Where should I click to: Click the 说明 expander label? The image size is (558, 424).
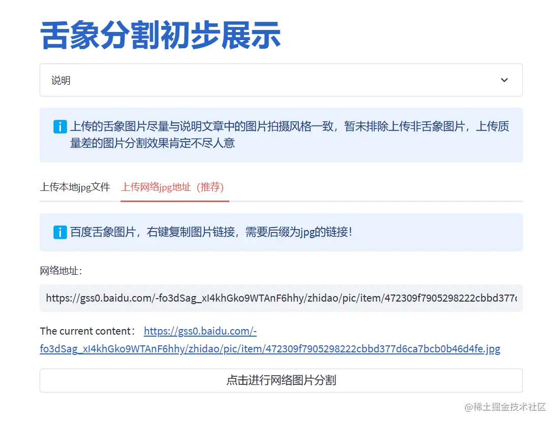pos(61,80)
